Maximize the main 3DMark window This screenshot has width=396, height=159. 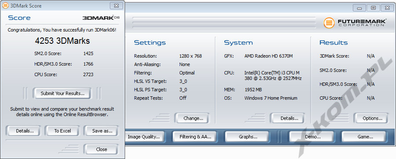373,8
